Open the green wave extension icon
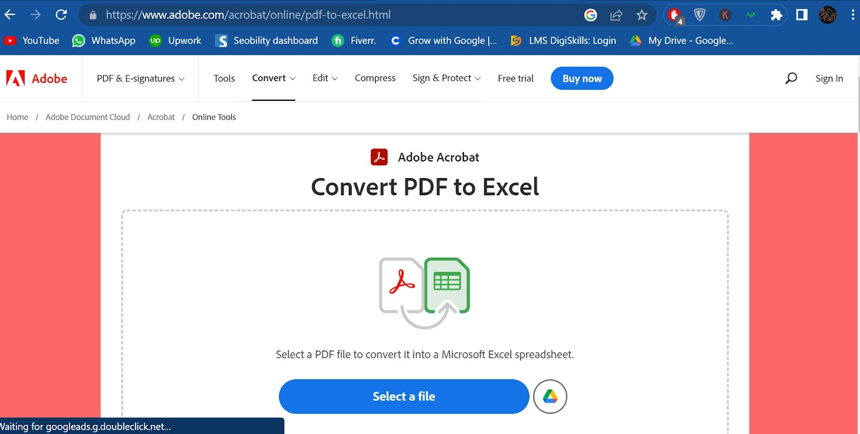This screenshot has width=860, height=434. [751, 15]
